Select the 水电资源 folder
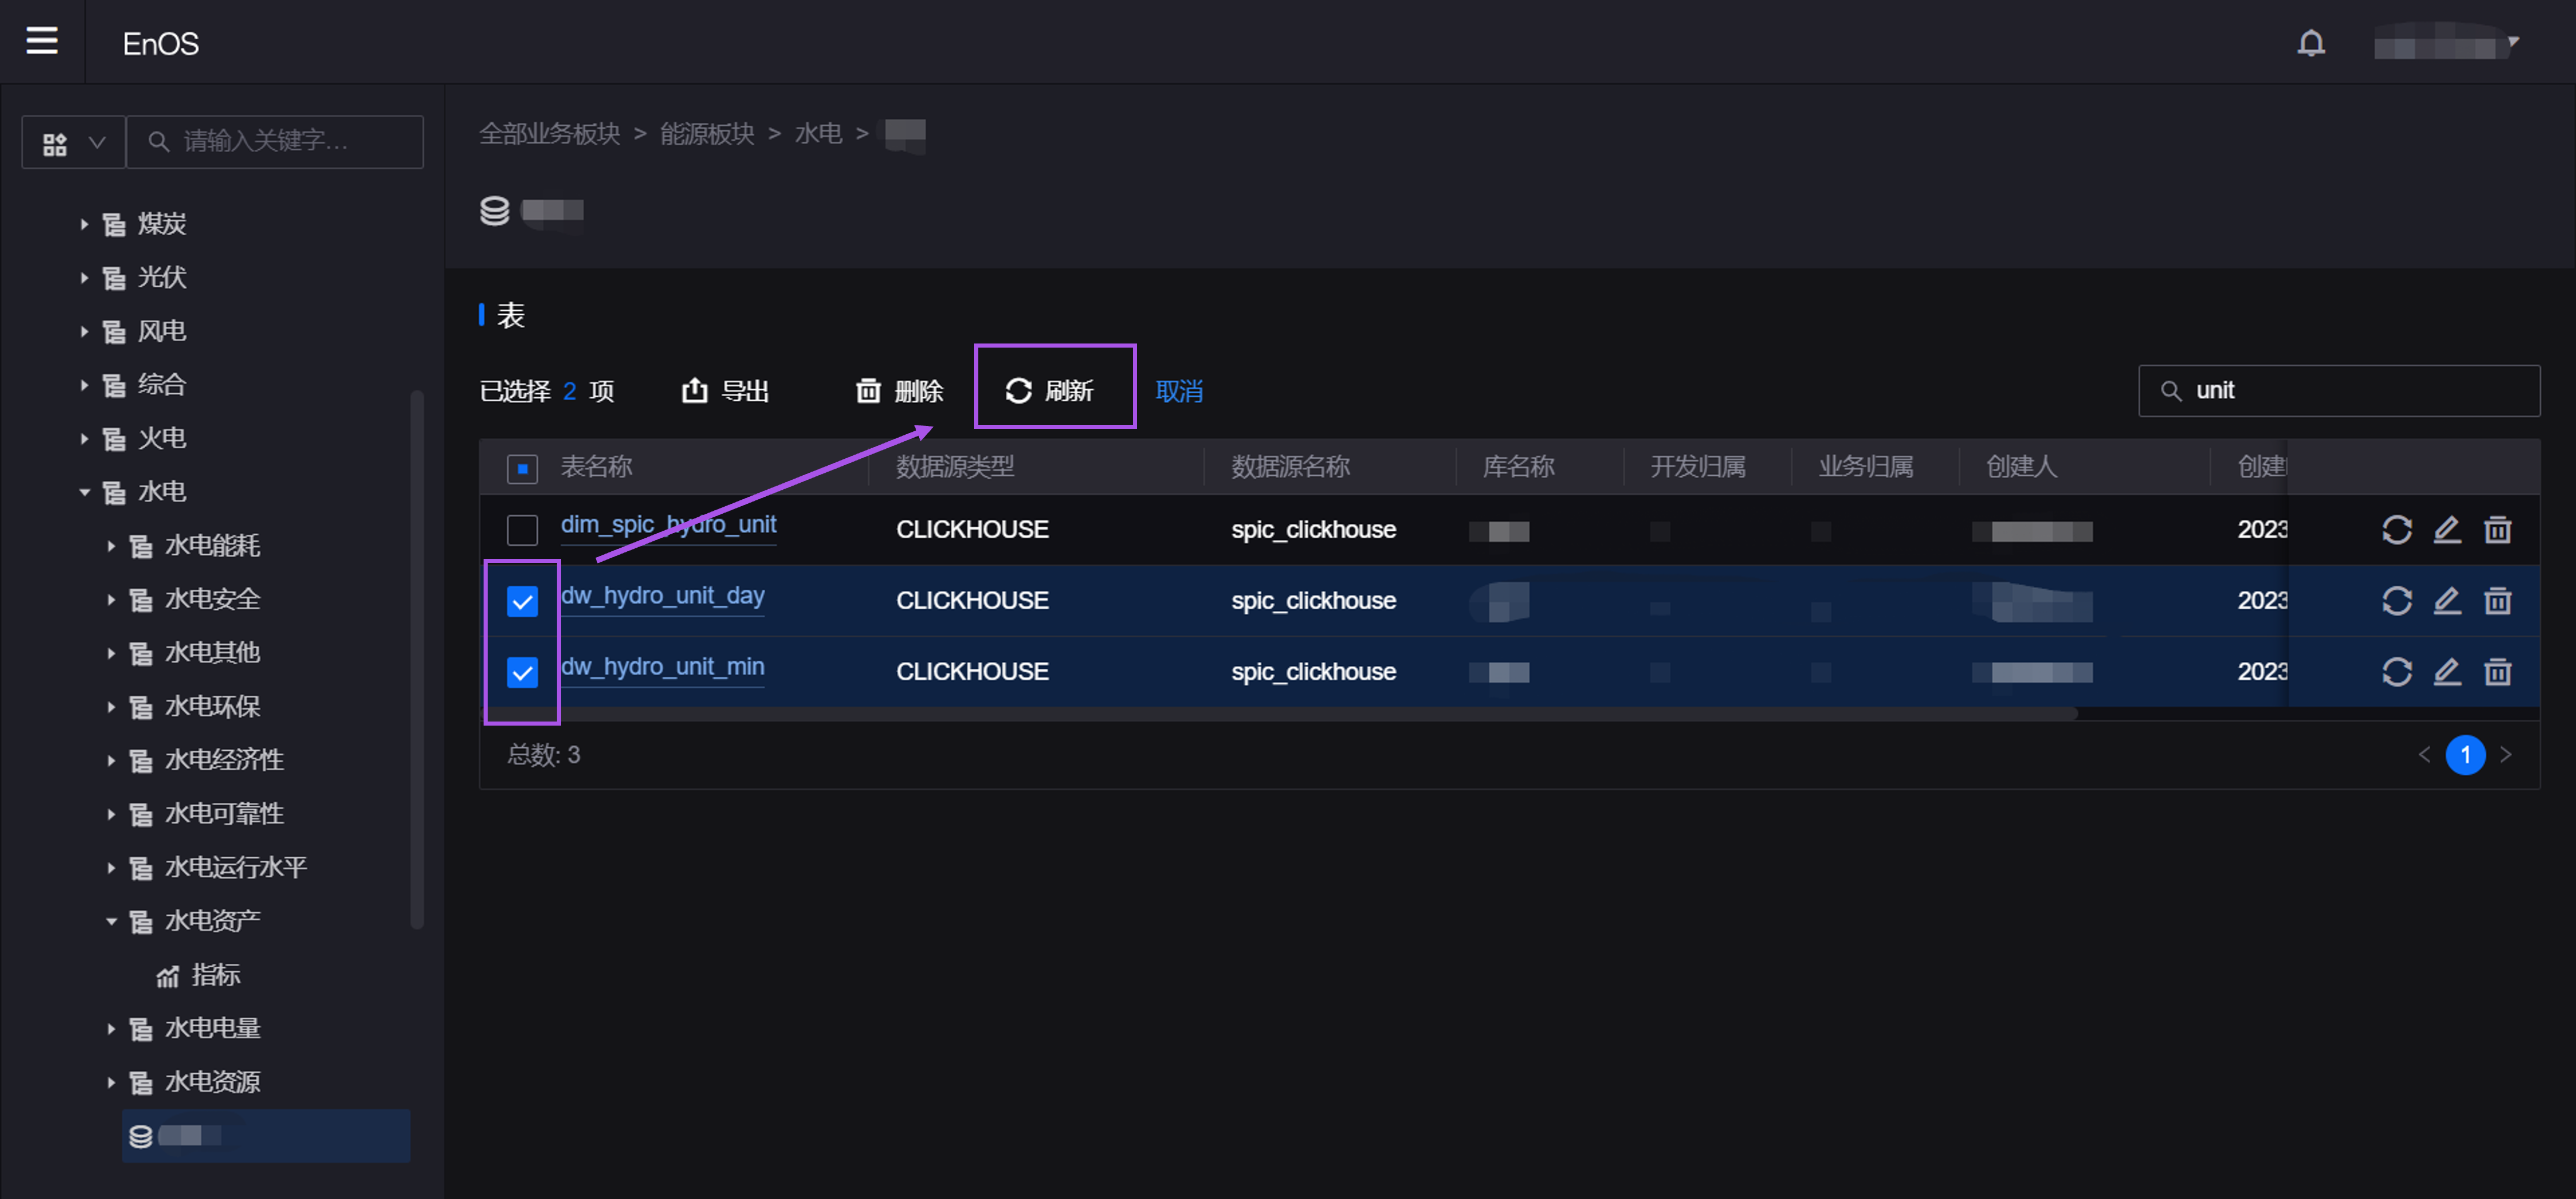2576x1199 pixels. [x=212, y=1082]
